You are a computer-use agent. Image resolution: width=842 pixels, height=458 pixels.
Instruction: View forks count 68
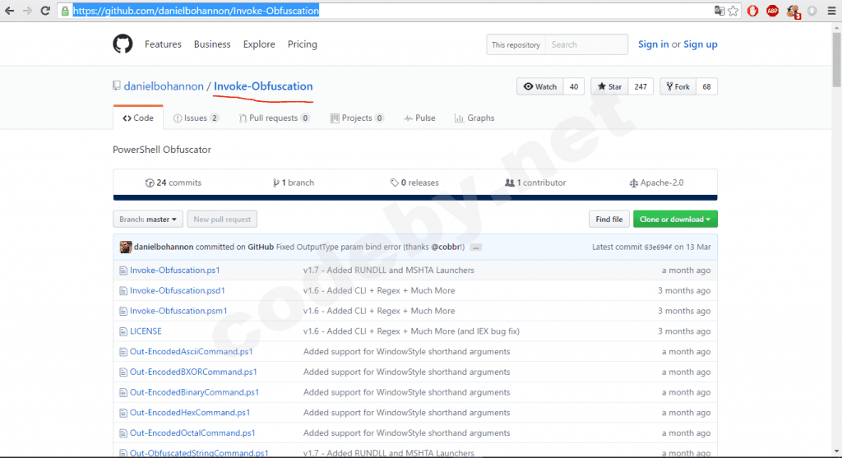click(x=706, y=86)
